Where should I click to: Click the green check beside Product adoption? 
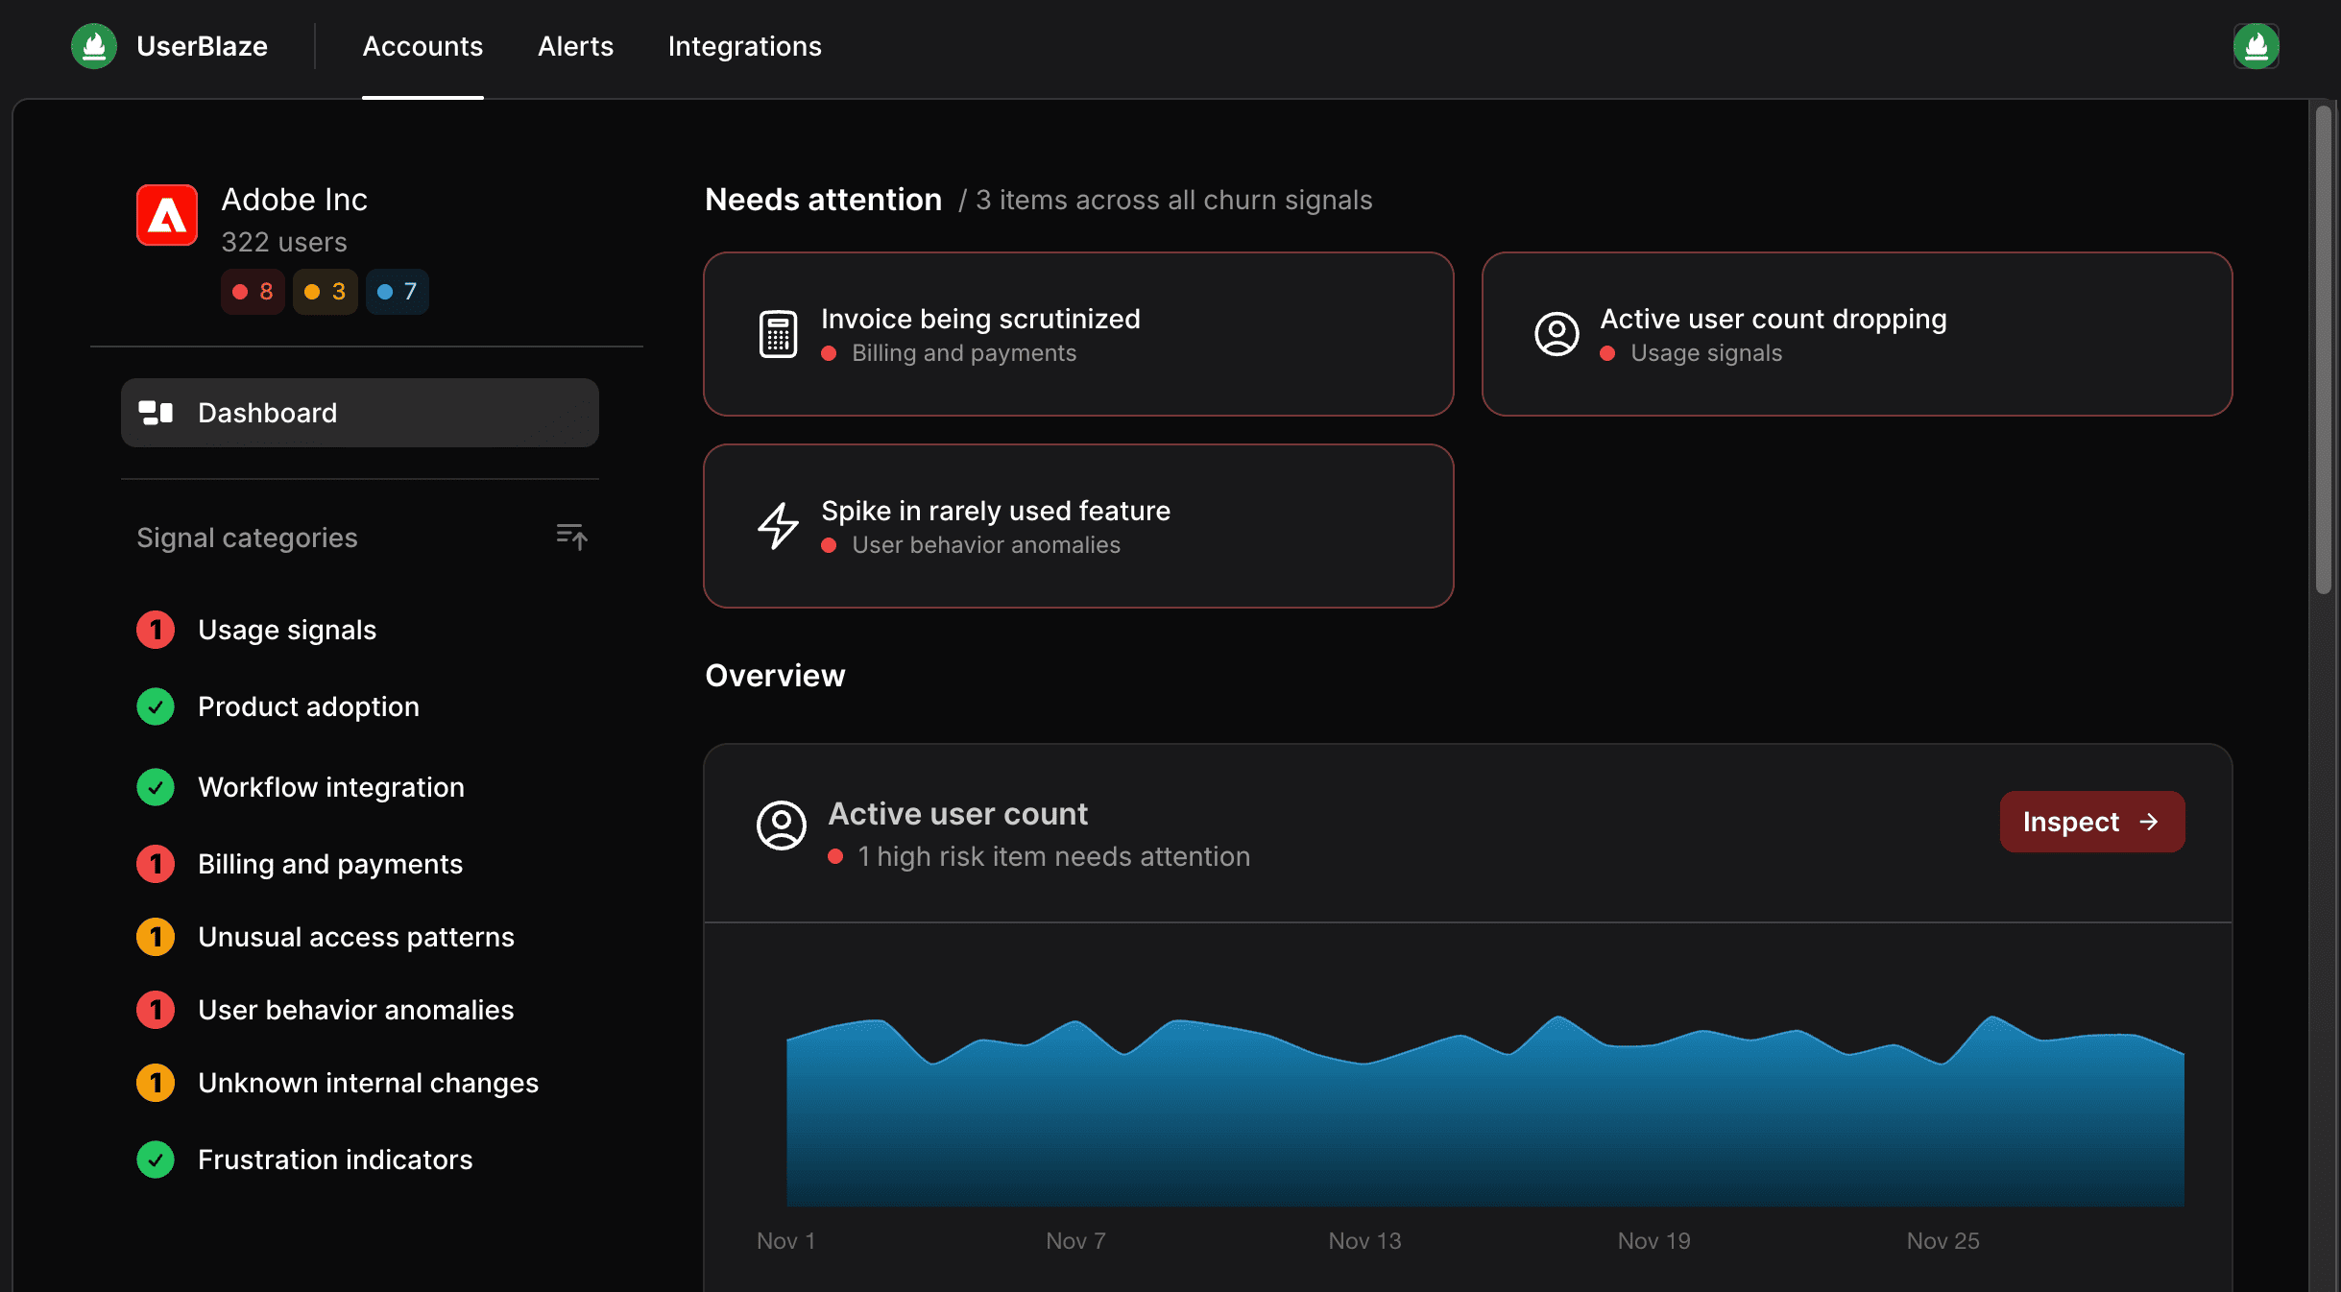point(156,706)
